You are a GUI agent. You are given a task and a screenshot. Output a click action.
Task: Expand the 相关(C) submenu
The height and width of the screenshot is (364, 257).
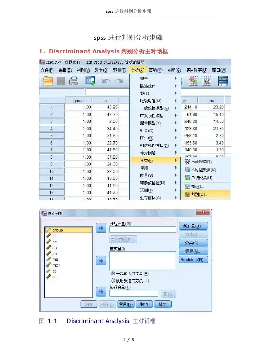[155, 131]
